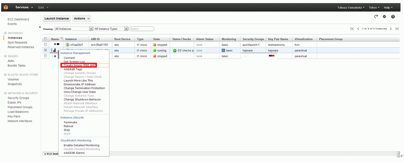404x162 pixels.
Task: Collapse the ELASTIC BLOCK STORE section
Action: tap(5, 75)
